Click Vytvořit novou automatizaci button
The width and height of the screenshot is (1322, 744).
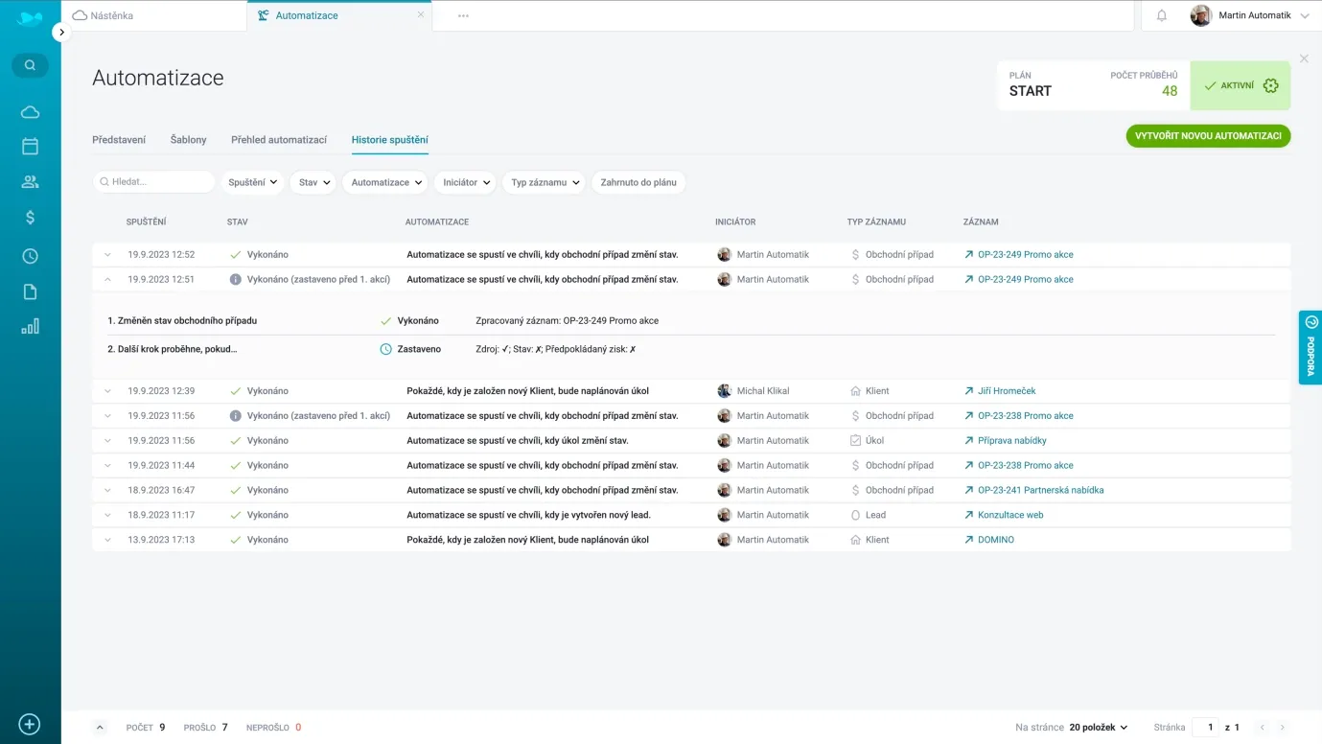[1207, 136]
